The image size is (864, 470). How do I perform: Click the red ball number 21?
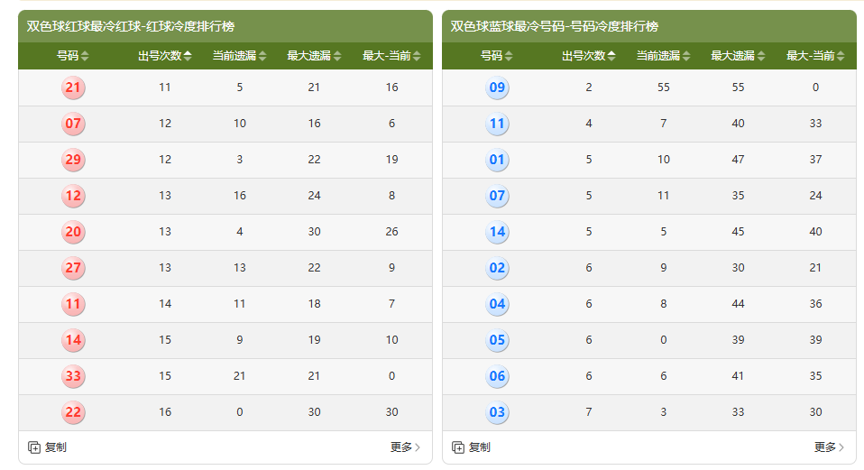pyautogui.click(x=73, y=88)
